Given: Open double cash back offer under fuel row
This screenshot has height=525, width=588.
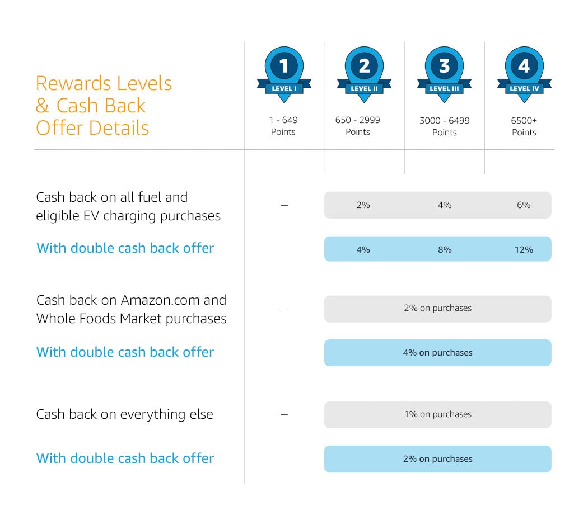Looking at the screenshot, I should tap(125, 248).
